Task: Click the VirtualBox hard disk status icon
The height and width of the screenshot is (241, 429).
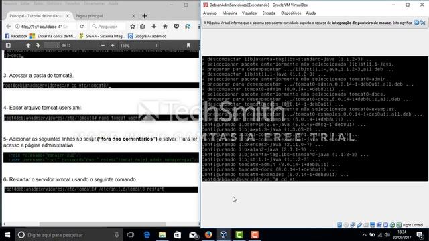Action: pyautogui.click(x=339, y=225)
